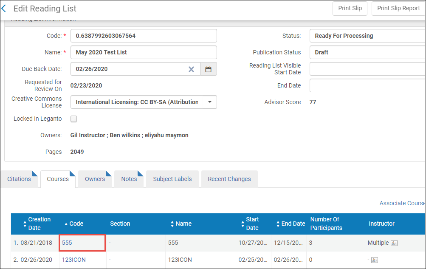Screen dimensions: 426x269
Task: Open the Status dropdown field
Action: (x=367, y=36)
